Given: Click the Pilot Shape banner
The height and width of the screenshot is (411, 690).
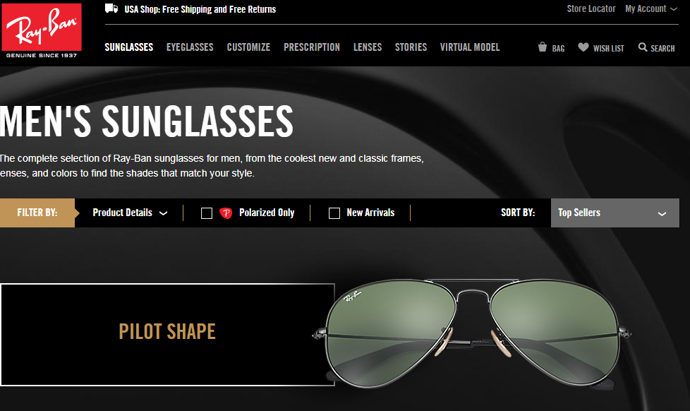Looking at the screenshot, I should point(167,335).
